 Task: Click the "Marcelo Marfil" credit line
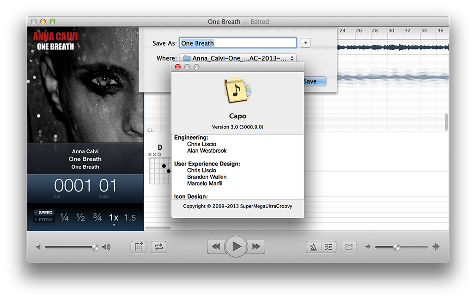[205, 184]
